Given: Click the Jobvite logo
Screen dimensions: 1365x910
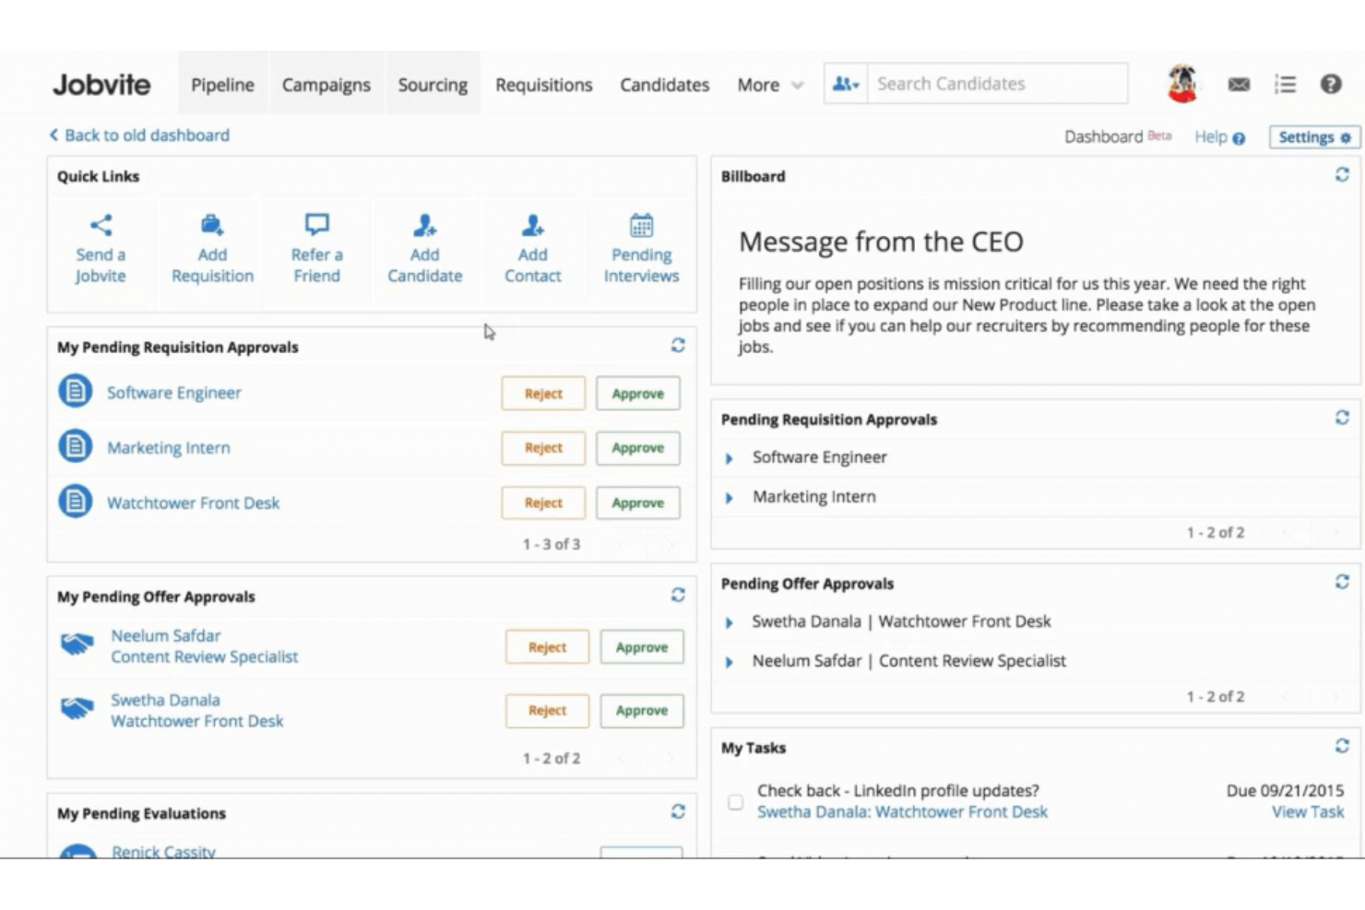Looking at the screenshot, I should tap(101, 85).
